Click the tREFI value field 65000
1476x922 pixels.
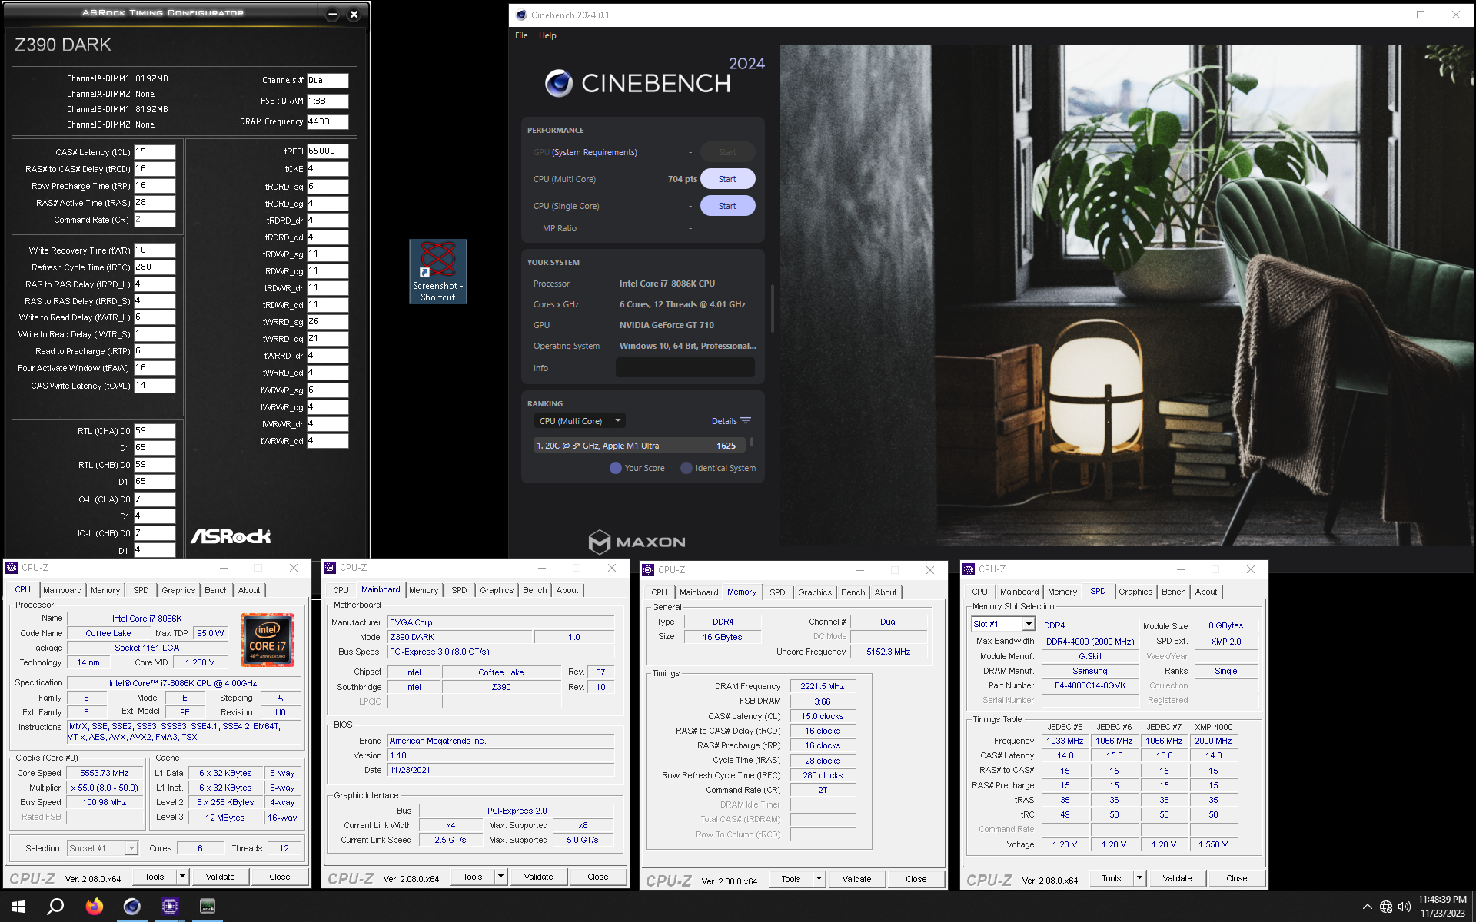[327, 151]
